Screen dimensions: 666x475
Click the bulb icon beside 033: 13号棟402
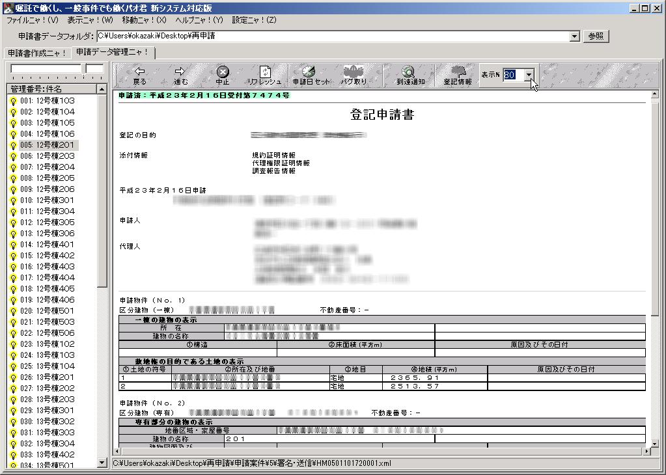[13, 455]
